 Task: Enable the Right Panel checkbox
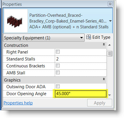coord(58,52)
